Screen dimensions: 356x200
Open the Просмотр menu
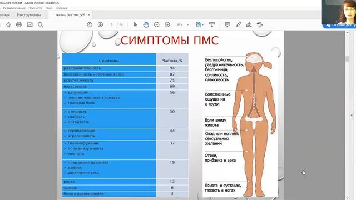pyautogui.click(x=36, y=8)
